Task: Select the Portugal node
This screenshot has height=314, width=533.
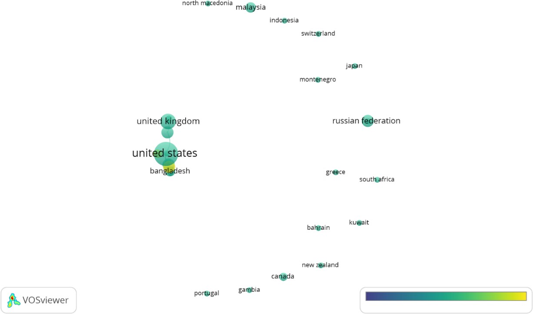Action: [207, 294]
